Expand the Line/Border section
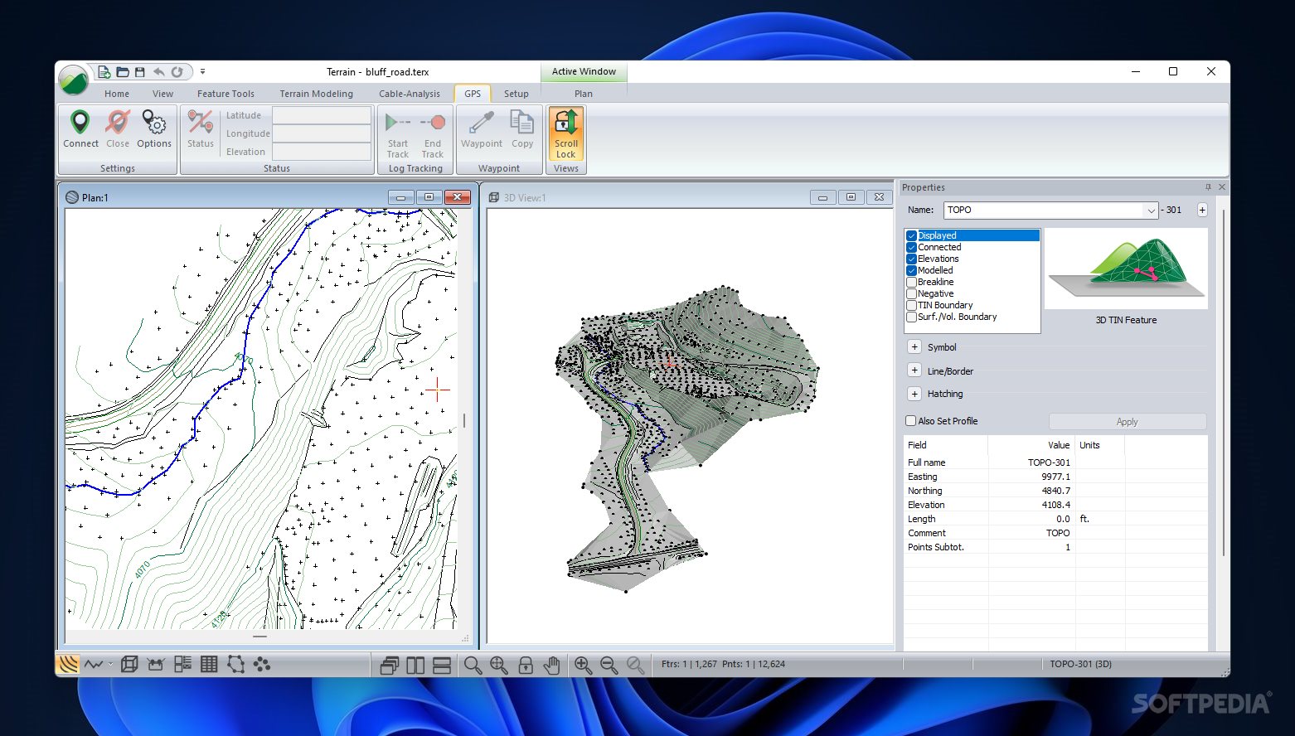Screen dimensions: 1295x736 914,370
